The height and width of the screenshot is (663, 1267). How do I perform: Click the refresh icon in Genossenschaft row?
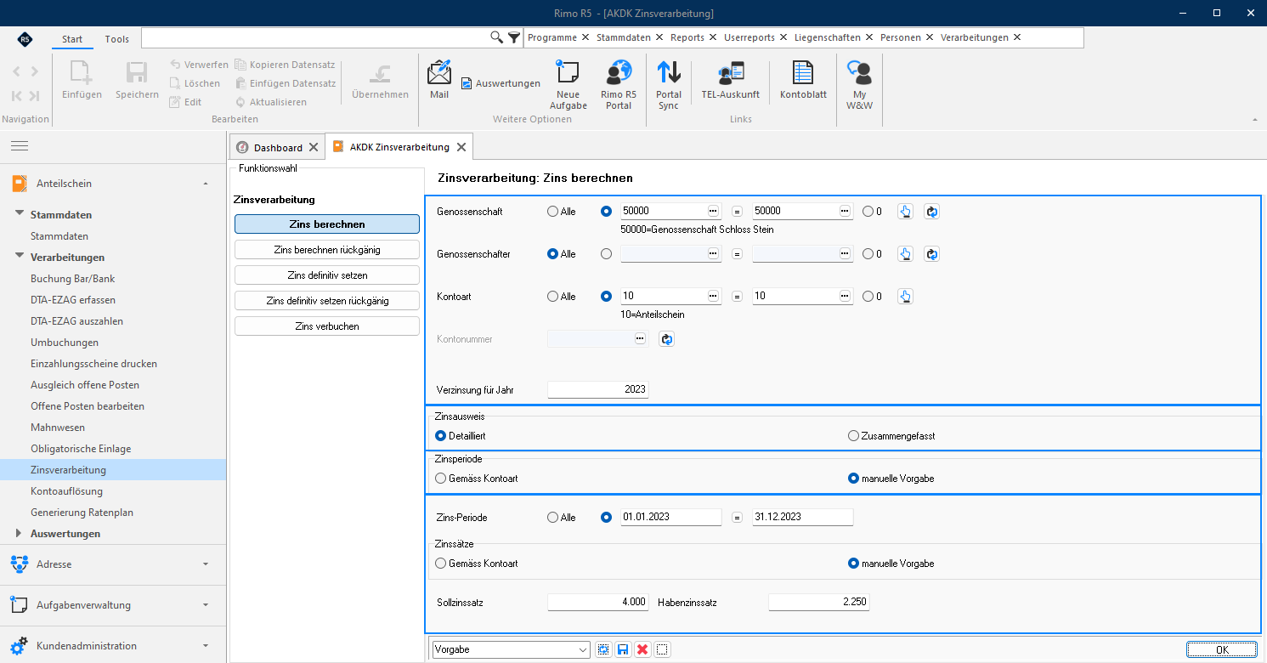point(931,212)
